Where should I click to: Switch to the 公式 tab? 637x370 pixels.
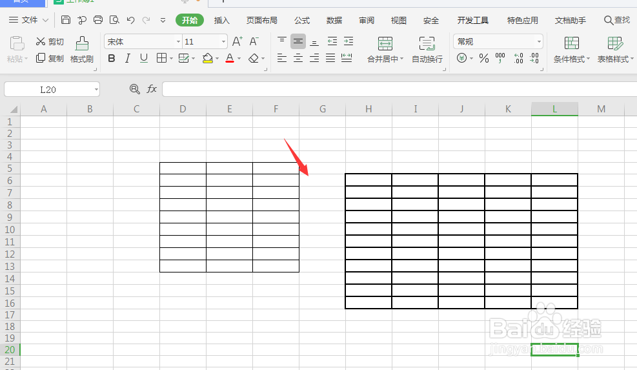(302, 20)
